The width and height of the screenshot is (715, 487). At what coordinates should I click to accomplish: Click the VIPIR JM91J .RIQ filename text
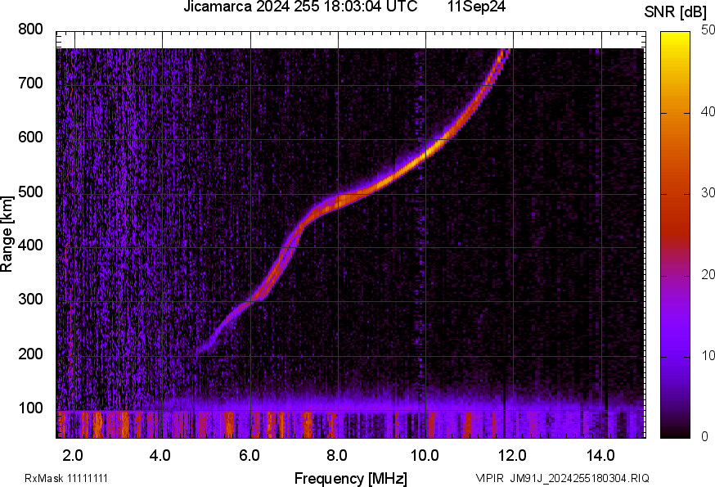click(x=561, y=478)
